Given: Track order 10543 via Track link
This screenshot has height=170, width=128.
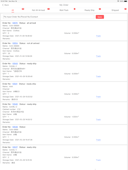Looking at the screenshot, I should pyautogui.click(x=98, y=76).
